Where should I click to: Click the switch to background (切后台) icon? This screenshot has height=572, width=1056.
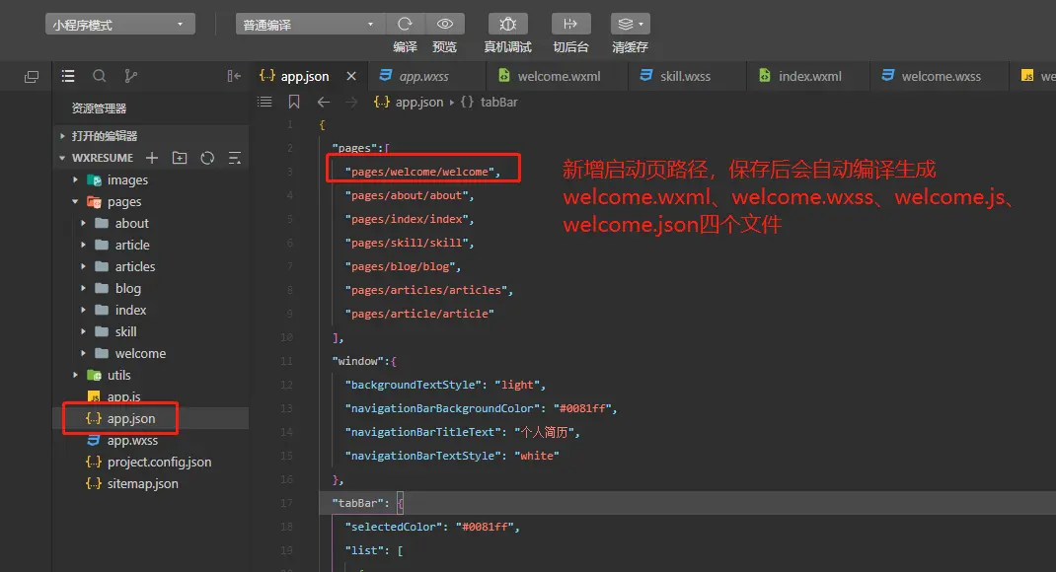[570, 24]
